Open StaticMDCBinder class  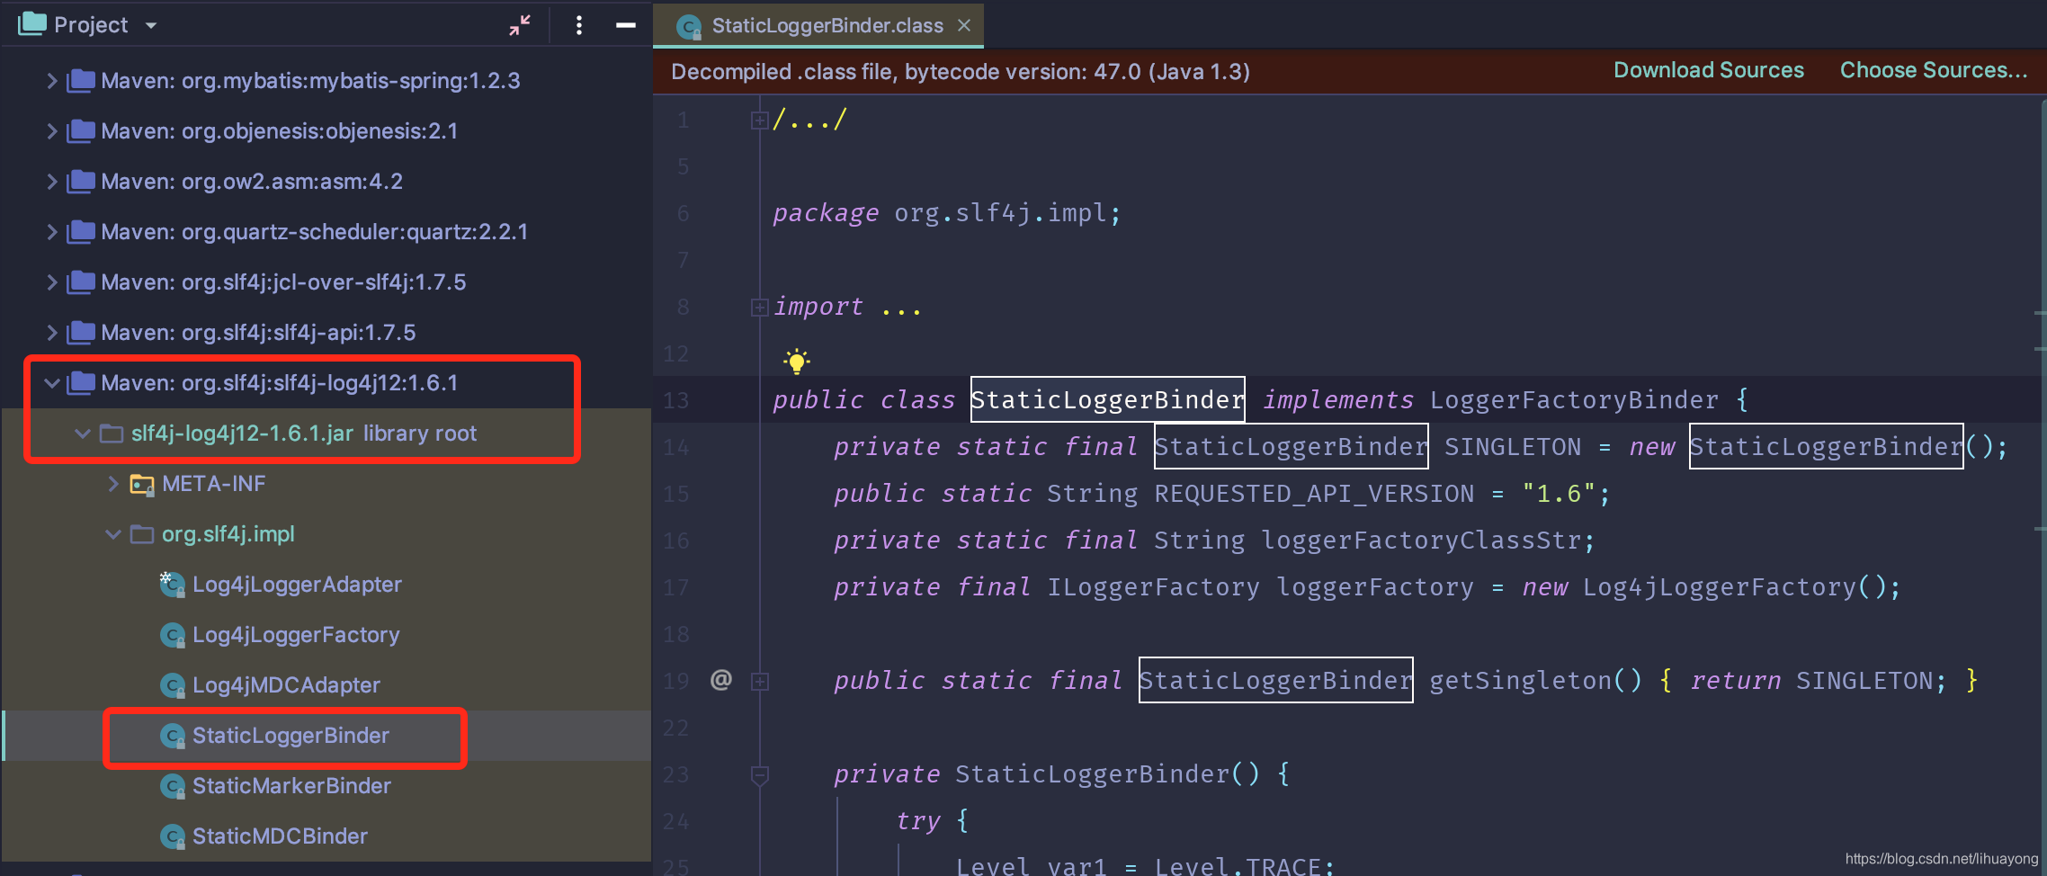[x=280, y=836]
